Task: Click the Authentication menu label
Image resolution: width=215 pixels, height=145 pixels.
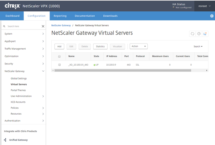Action: click(x=12, y=121)
